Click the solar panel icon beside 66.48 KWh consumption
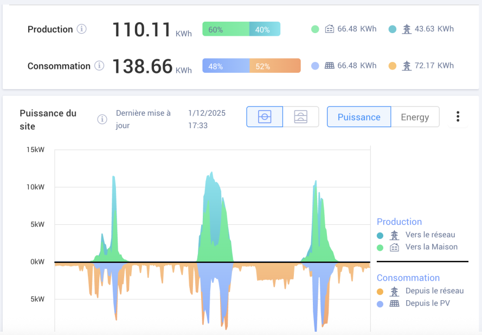The image size is (482, 335). pyautogui.click(x=330, y=66)
